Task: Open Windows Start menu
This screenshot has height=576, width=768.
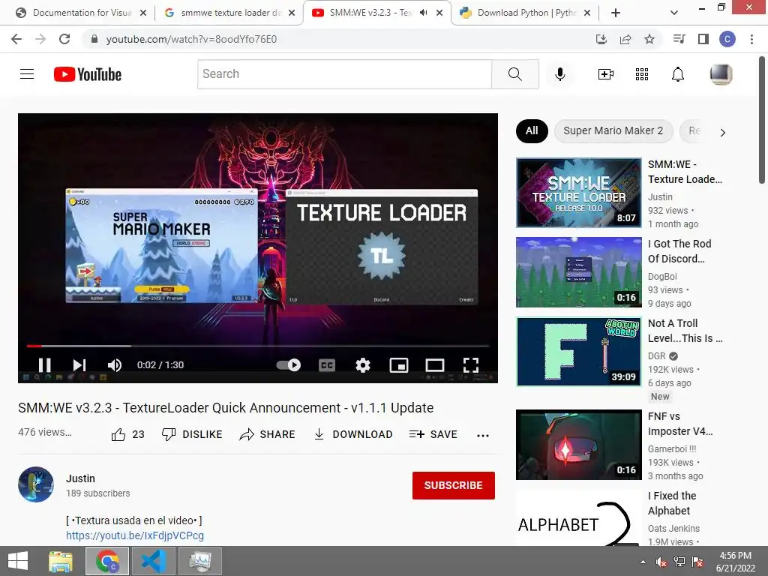Action: coord(18,561)
